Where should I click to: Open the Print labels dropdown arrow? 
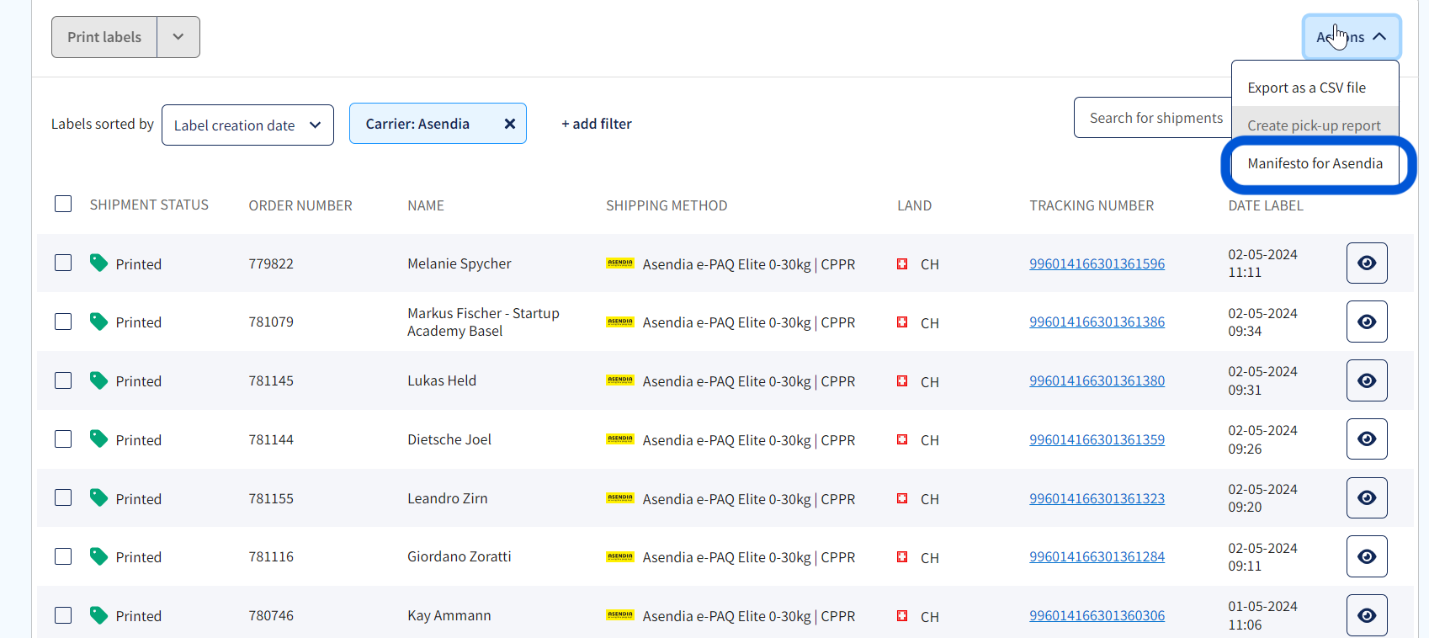click(x=178, y=37)
